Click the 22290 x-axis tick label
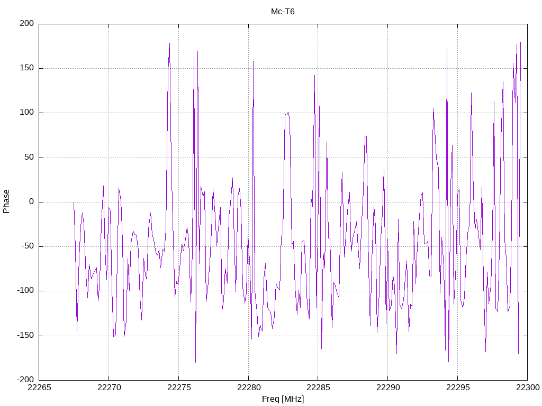This screenshot has width=542, height=406. (388, 387)
